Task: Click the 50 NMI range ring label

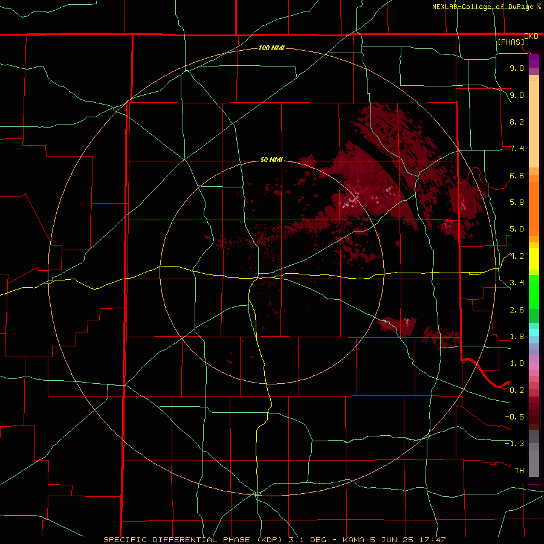Action: pyautogui.click(x=271, y=160)
